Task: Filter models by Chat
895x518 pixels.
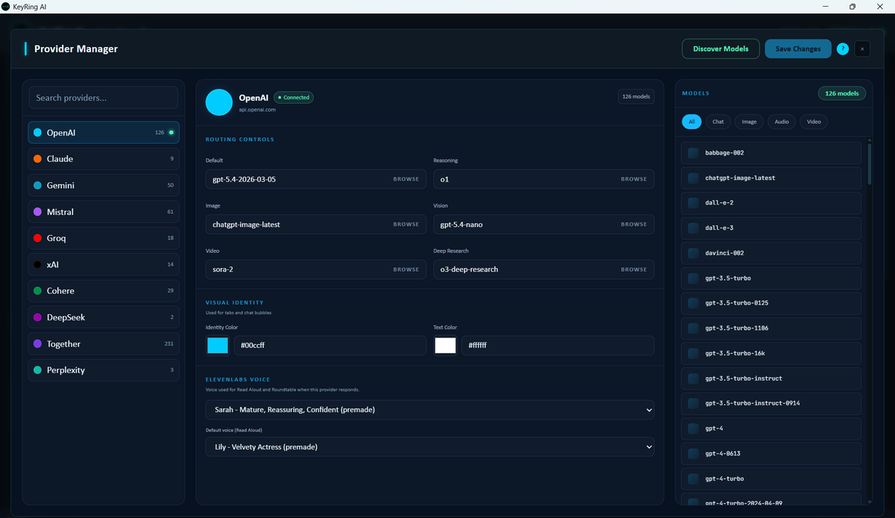Action: [718, 122]
